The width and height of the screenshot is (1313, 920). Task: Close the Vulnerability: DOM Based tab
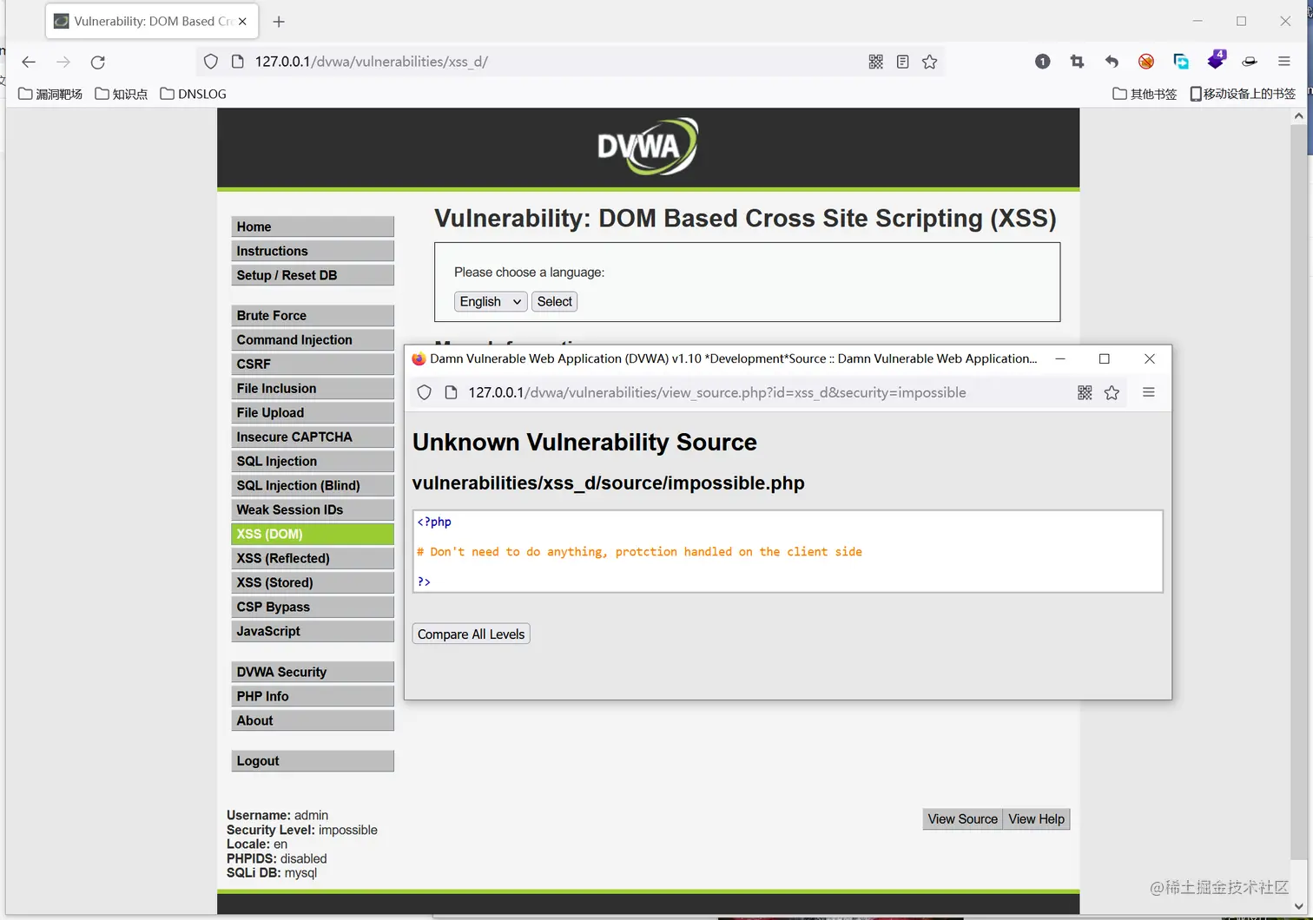point(242,22)
